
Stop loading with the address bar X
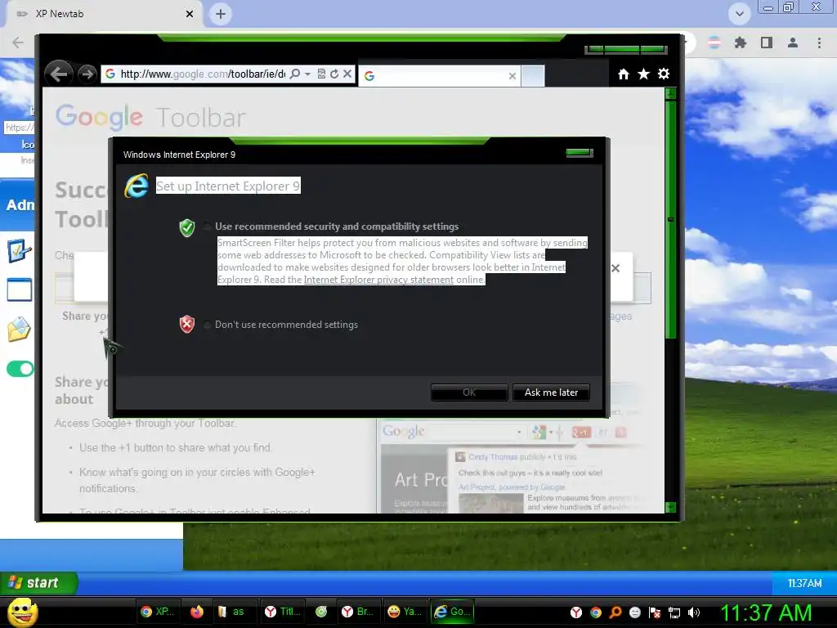click(347, 74)
